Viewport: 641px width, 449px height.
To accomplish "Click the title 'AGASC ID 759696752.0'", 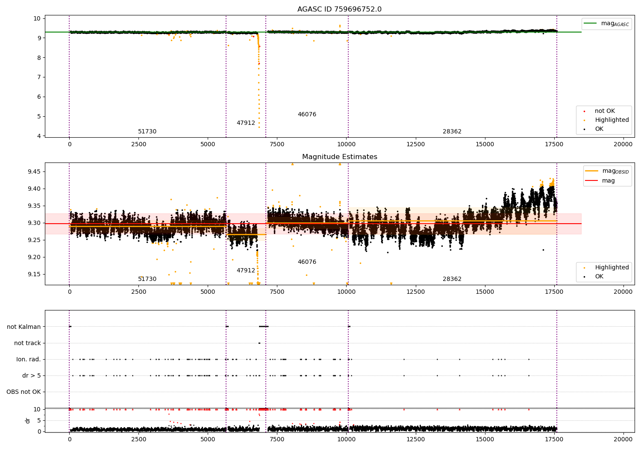I will pyautogui.click(x=340, y=9).
